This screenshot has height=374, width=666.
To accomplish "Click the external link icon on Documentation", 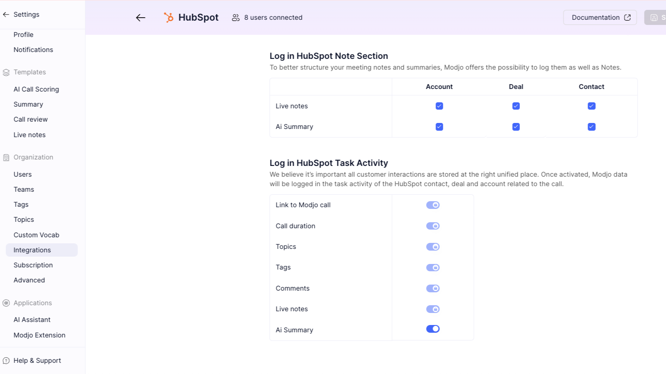I will (627, 17).
